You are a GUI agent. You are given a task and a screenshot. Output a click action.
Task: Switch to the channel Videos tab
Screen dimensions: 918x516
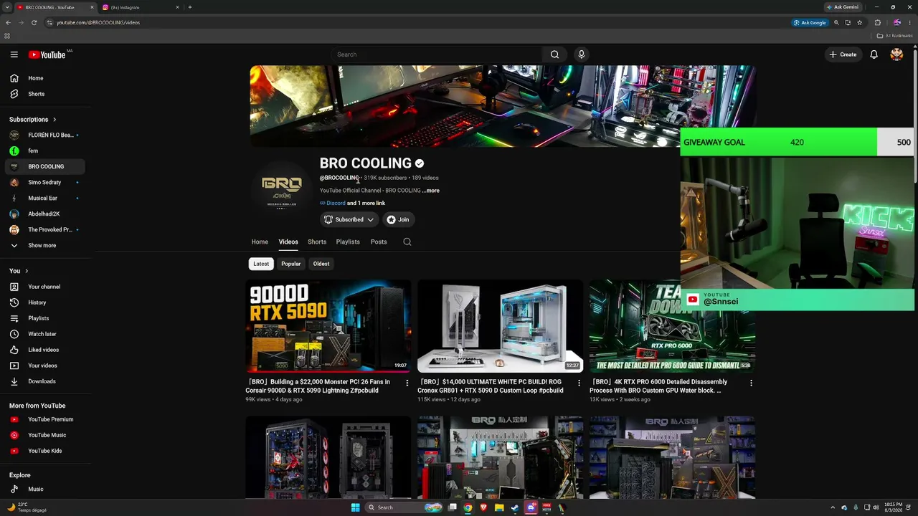click(288, 242)
